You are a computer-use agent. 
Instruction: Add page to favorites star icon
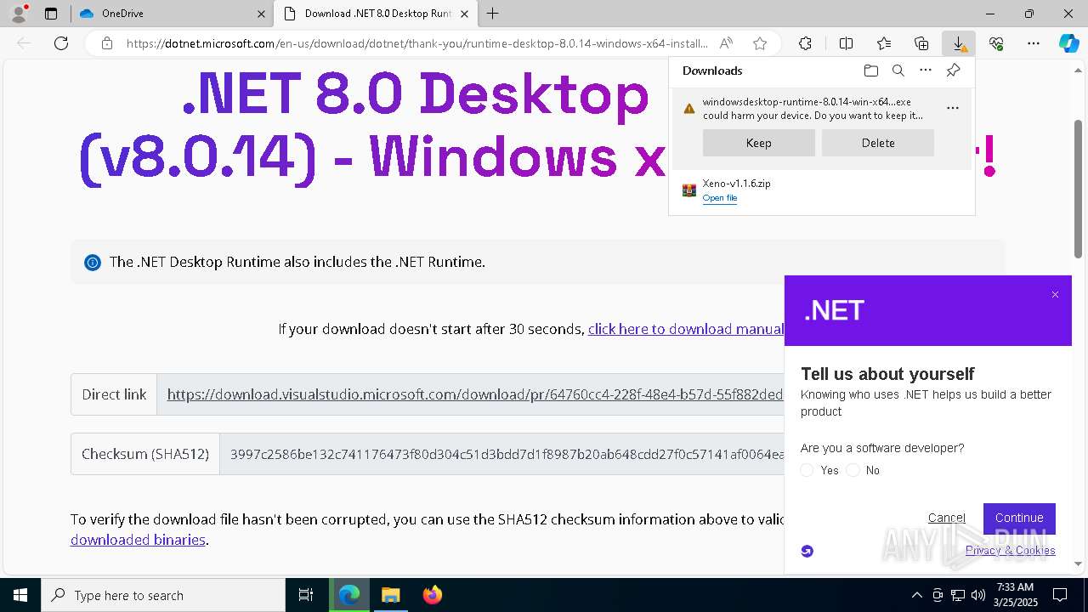[760, 43]
